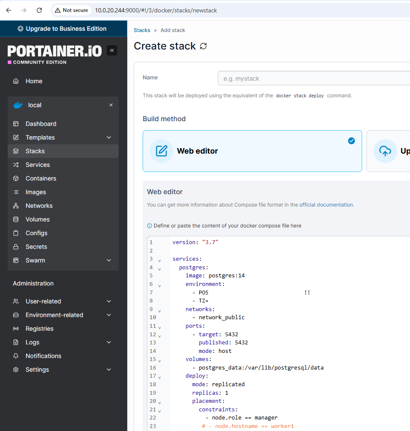Click Upgrade to Business Edition banner
Screen dimensions: 410x431
(63, 29)
